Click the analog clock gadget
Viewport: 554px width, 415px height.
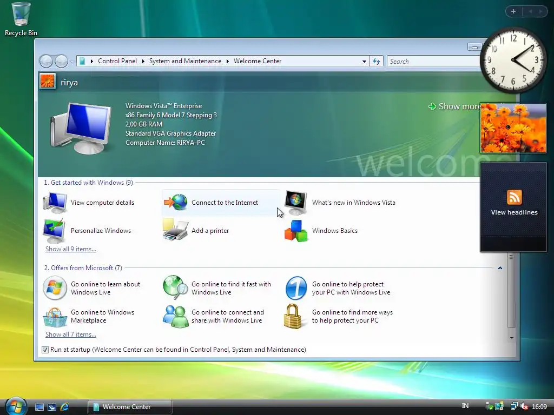[513, 60]
